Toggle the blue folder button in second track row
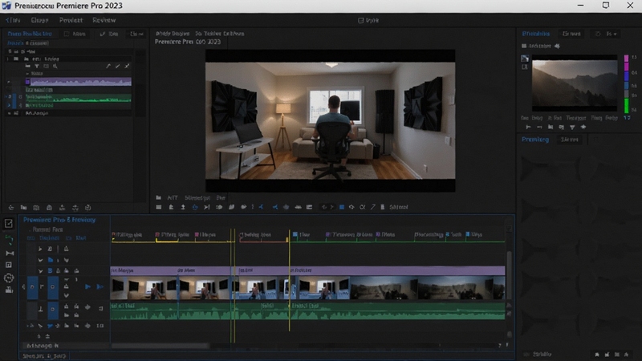Viewport: 642px width, 361px height. (x=51, y=260)
